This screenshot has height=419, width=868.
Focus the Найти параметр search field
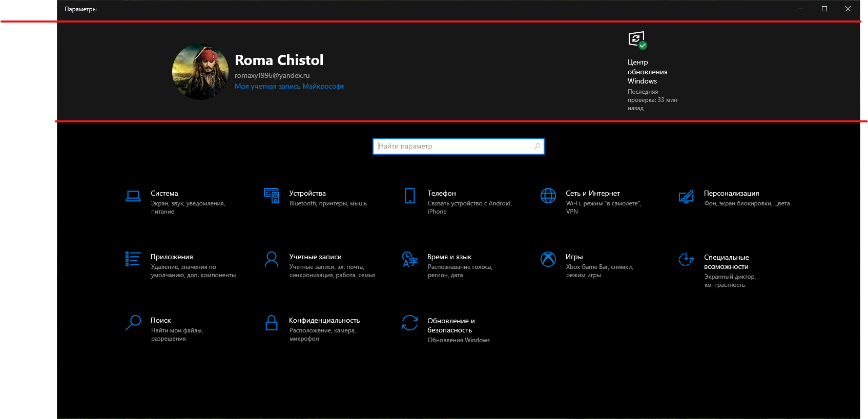459,146
